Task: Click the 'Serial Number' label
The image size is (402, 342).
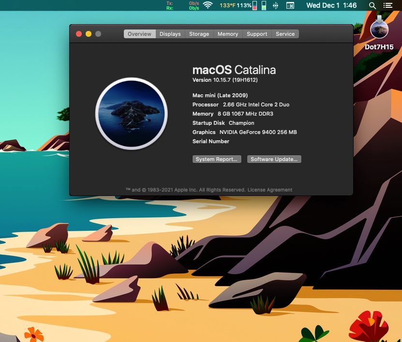Action: [211, 142]
